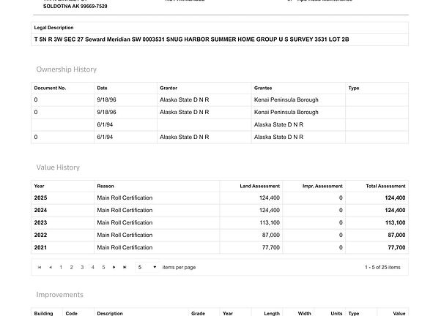Open page 5 of value history
The height and width of the screenshot is (316, 422).
103,268
